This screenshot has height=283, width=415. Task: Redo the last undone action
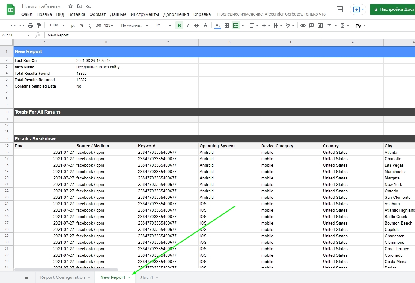point(21,25)
